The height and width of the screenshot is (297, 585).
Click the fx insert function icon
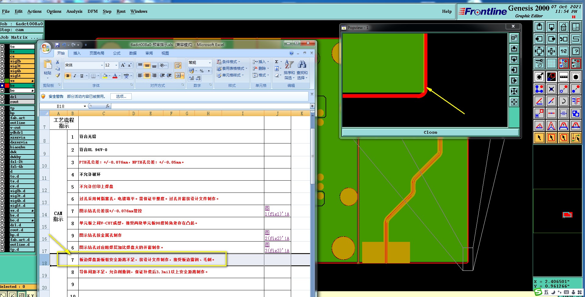(x=108, y=106)
